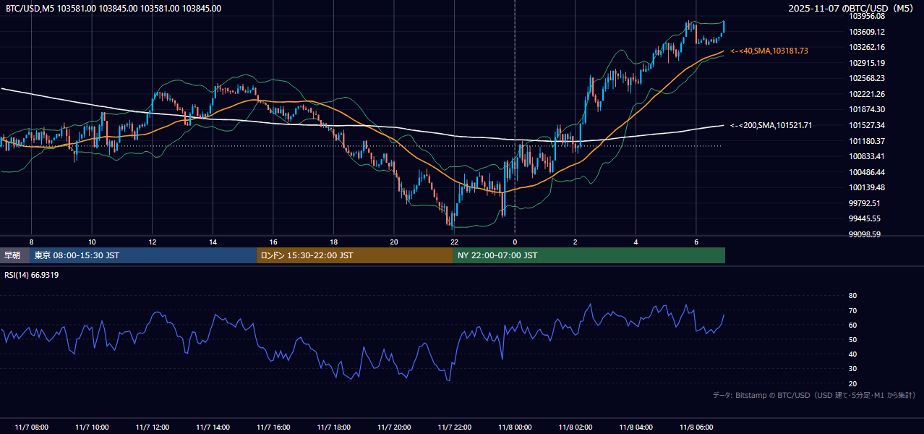Click price axis value 100486.44
Viewport: 924px width, 434px height.
(868, 172)
